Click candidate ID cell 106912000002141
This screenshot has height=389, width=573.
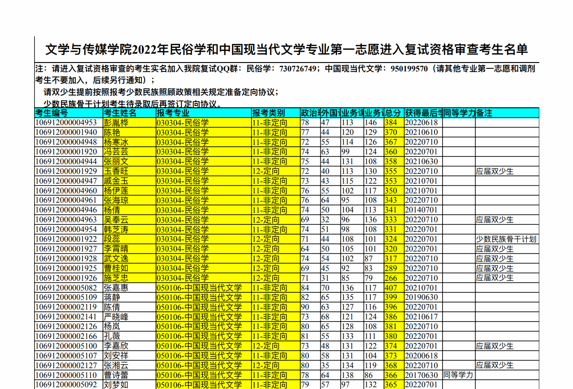[69, 317]
